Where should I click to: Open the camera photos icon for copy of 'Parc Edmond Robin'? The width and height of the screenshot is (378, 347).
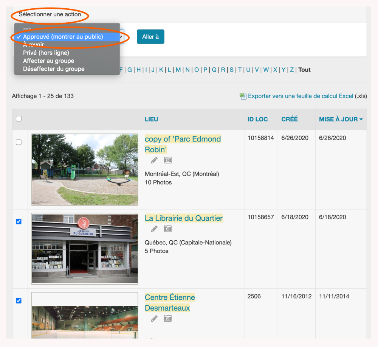(168, 160)
